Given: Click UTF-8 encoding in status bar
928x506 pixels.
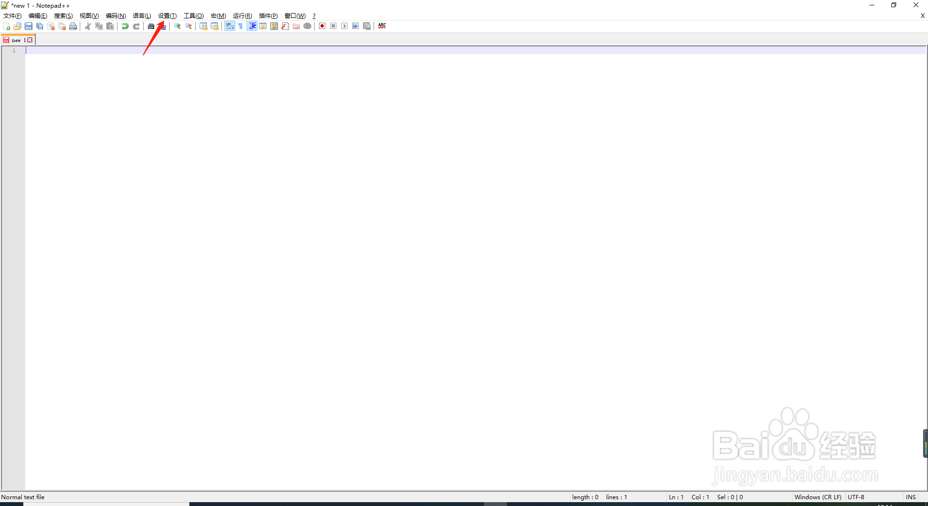Looking at the screenshot, I should click(856, 497).
